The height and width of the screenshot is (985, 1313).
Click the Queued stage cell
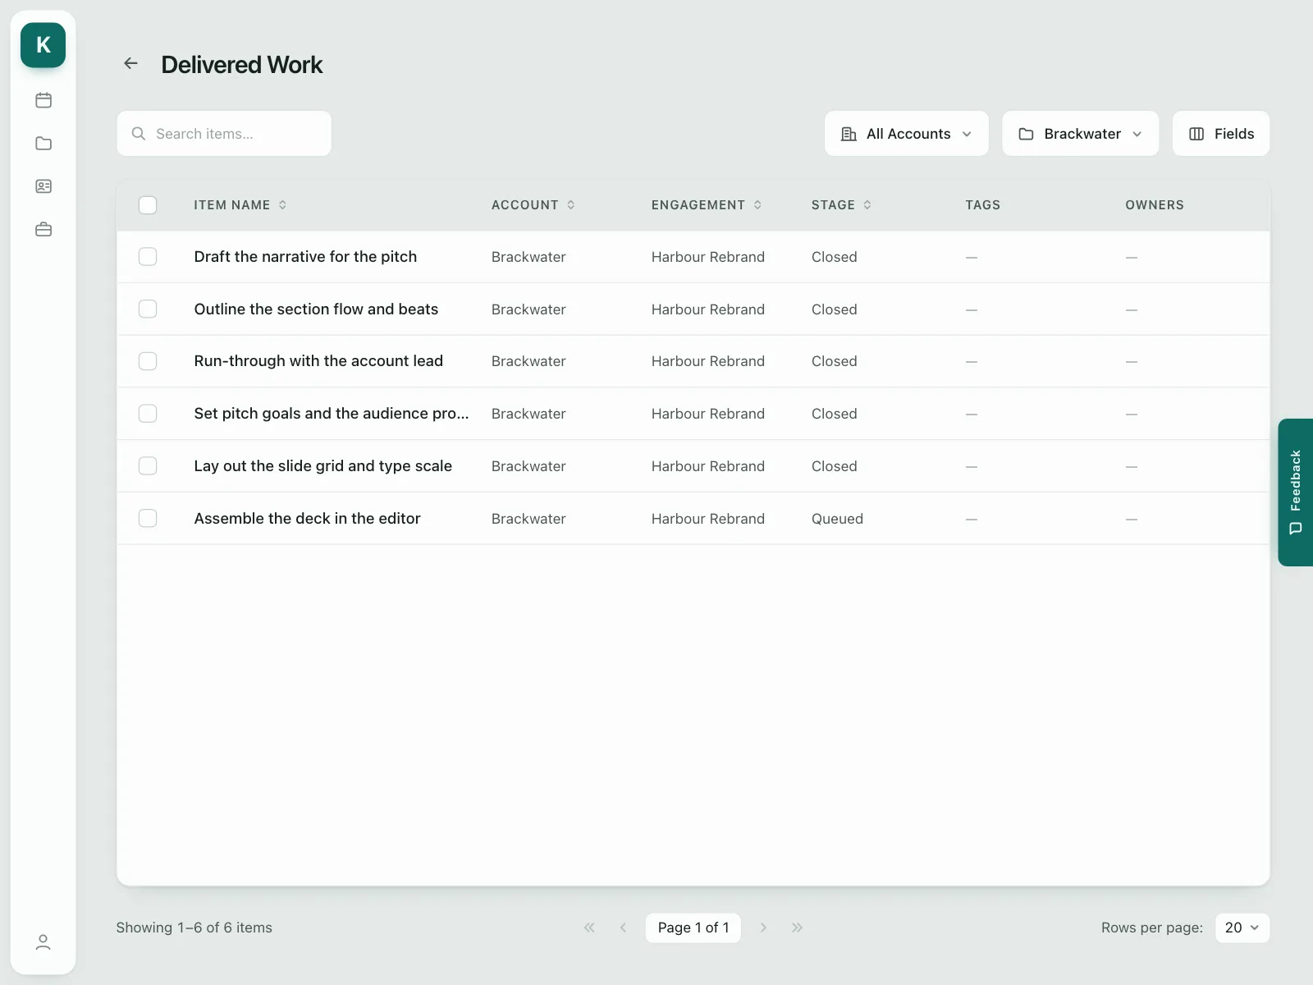pyautogui.click(x=837, y=519)
